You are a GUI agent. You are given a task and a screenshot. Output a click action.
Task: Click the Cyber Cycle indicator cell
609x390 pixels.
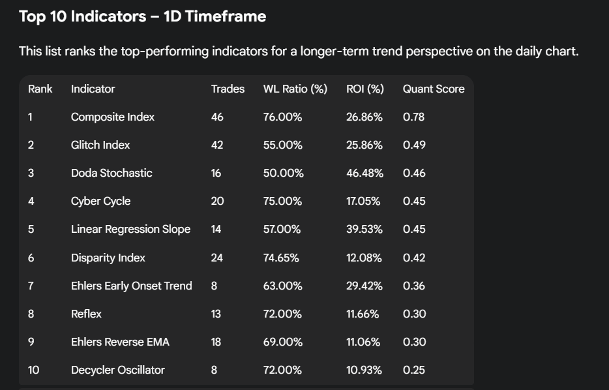(x=100, y=201)
